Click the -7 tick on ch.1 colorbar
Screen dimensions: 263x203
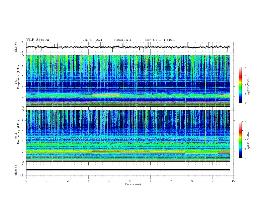click(245, 103)
